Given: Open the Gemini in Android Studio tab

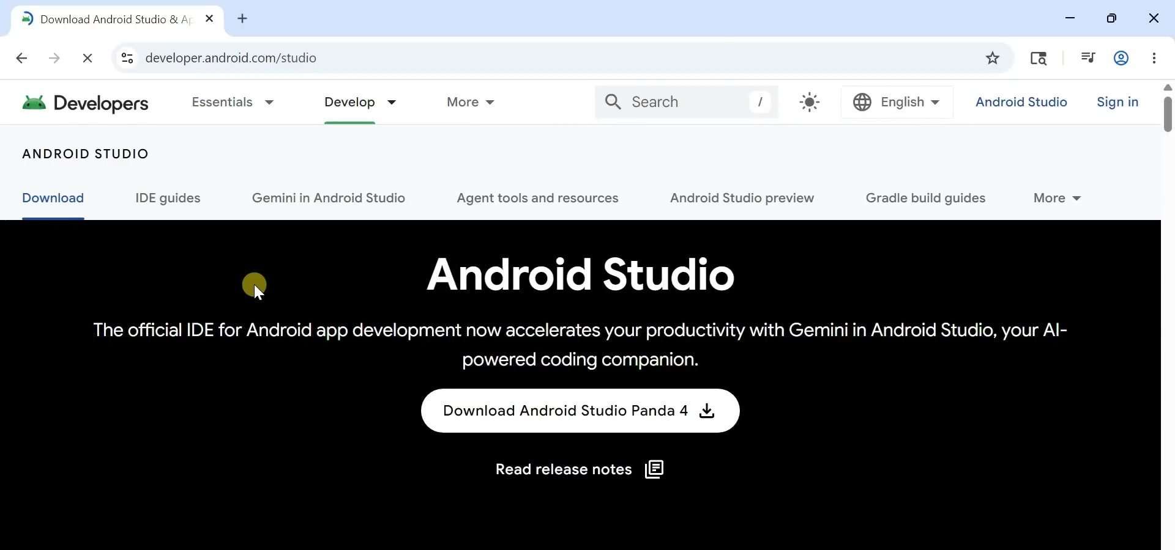Looking at the screenshot, I should tap(329, 199).
